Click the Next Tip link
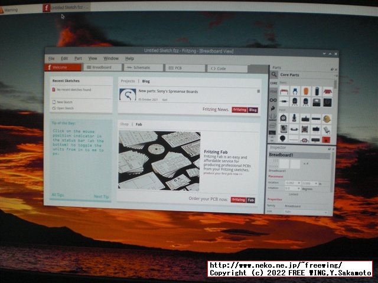 [101, 196]
